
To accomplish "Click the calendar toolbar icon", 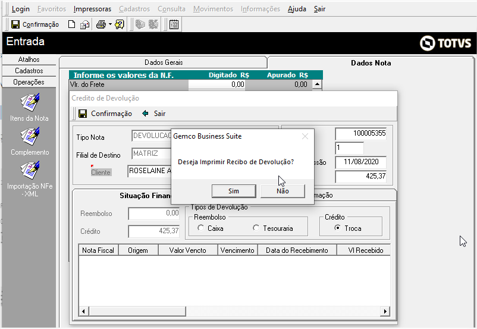I will [174, 24].
